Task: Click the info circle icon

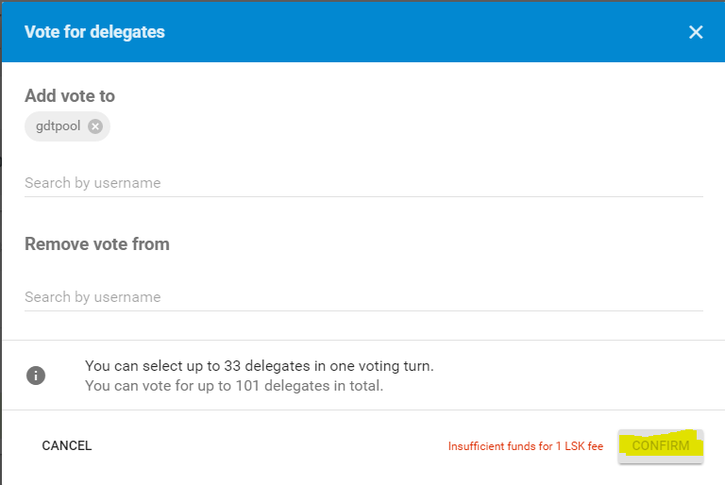Action: pyautogui.click(x=36, y=376)
